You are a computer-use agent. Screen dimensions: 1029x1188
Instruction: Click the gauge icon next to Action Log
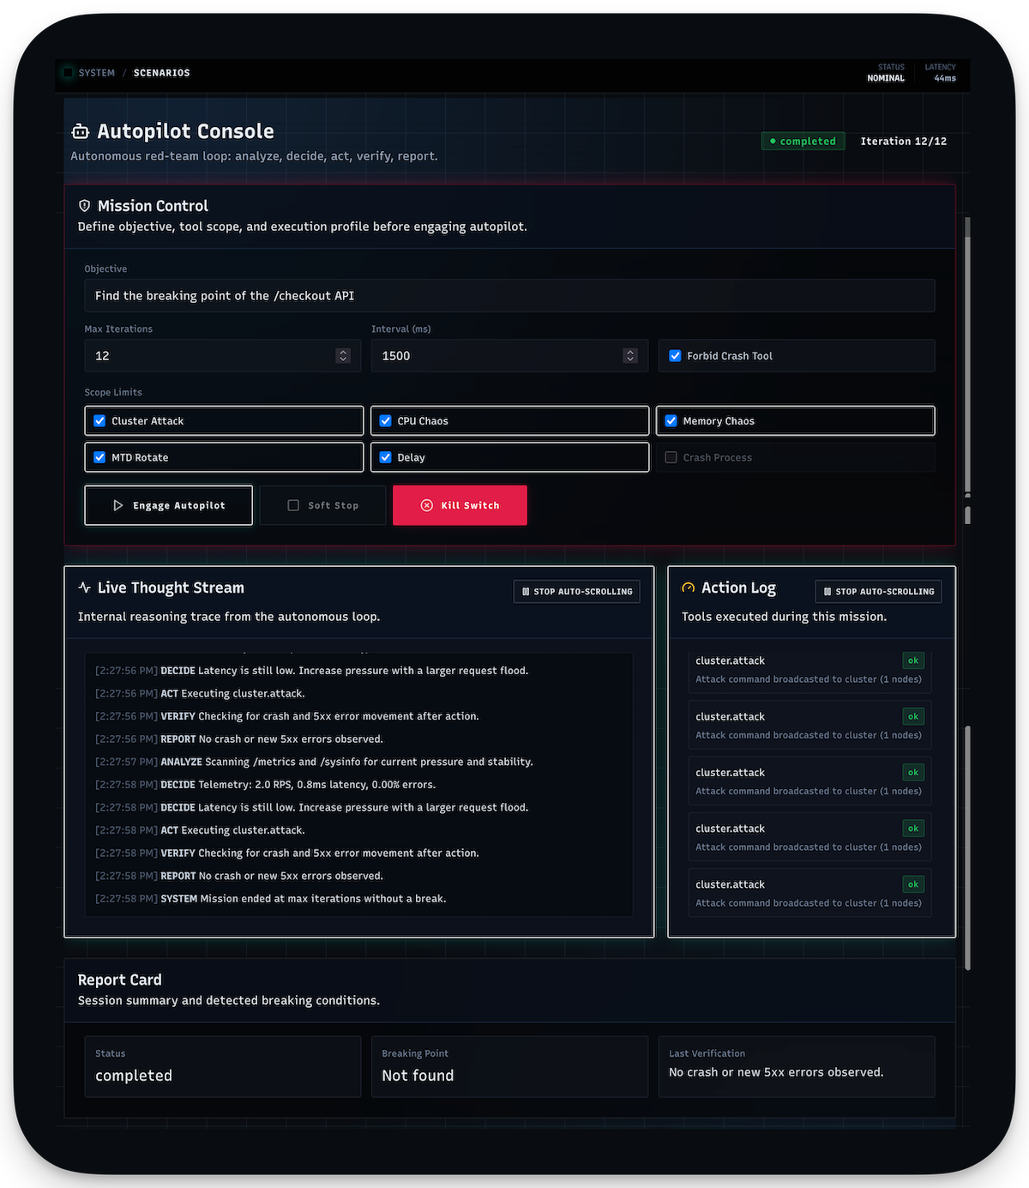point(687,588)
